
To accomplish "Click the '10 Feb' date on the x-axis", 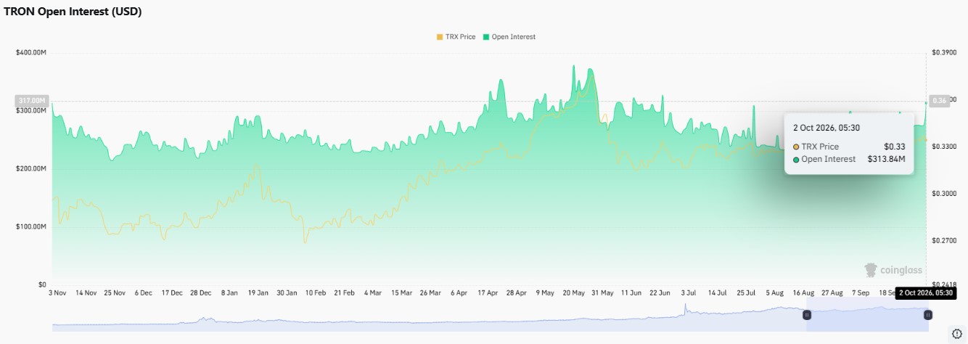I will (x=315, y=293).
